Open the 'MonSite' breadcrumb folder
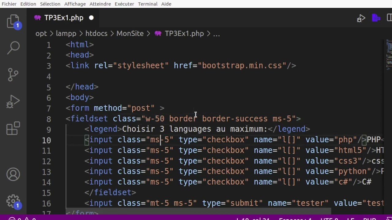 (x=130, y=34)
